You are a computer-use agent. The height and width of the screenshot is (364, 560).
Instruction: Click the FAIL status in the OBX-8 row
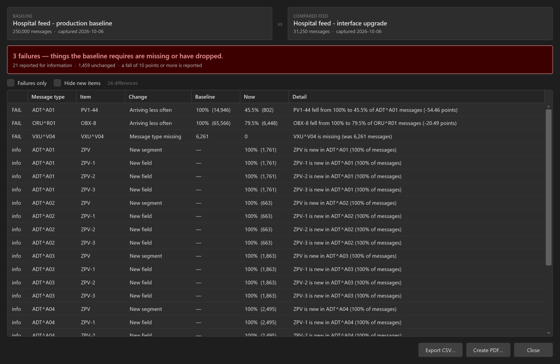[x=17, y=123]
